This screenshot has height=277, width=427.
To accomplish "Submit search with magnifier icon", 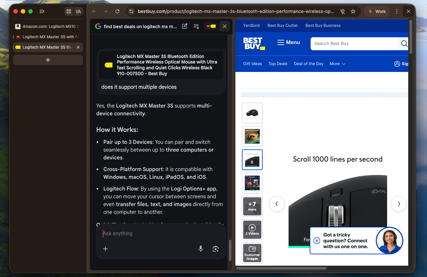I will point(404,44).
